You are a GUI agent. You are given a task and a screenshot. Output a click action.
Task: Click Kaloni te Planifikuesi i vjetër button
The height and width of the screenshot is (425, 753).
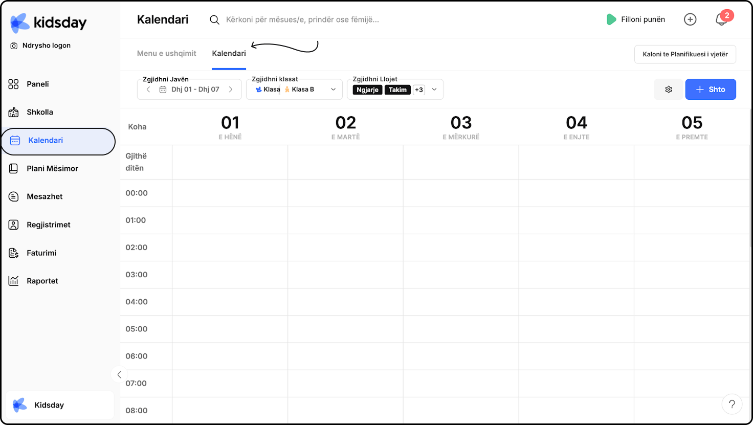[685, 54]
